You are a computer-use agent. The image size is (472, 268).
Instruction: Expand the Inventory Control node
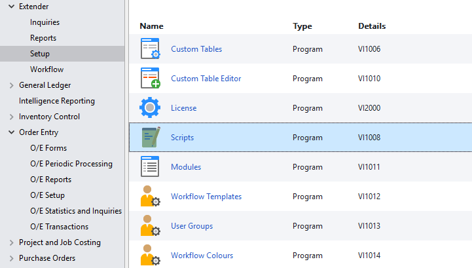coord(11,117)
